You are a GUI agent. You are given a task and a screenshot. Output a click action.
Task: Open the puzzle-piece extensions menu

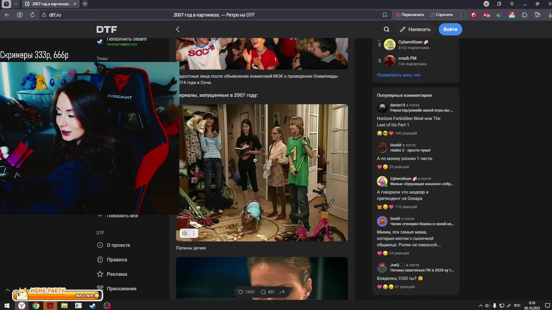524,15
